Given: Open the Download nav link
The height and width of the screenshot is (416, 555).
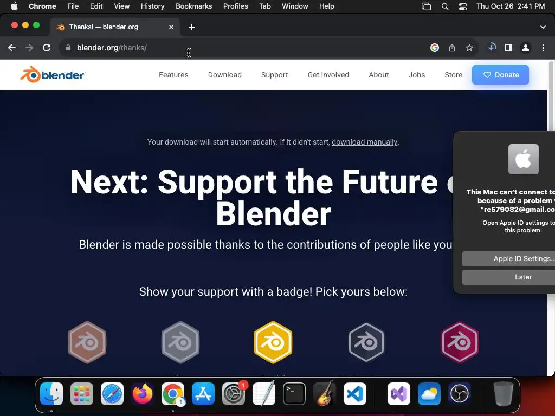Looking at the screenshot, I should click(225, 75).
